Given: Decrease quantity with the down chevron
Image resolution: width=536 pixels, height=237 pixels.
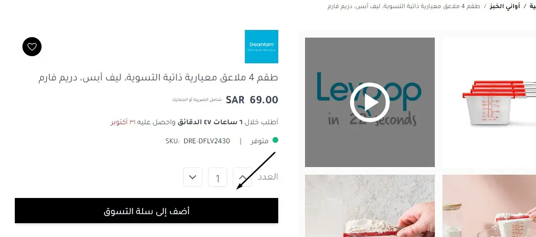Looking at the screenshot, I should pyautogui.click(x=193, y=178).
